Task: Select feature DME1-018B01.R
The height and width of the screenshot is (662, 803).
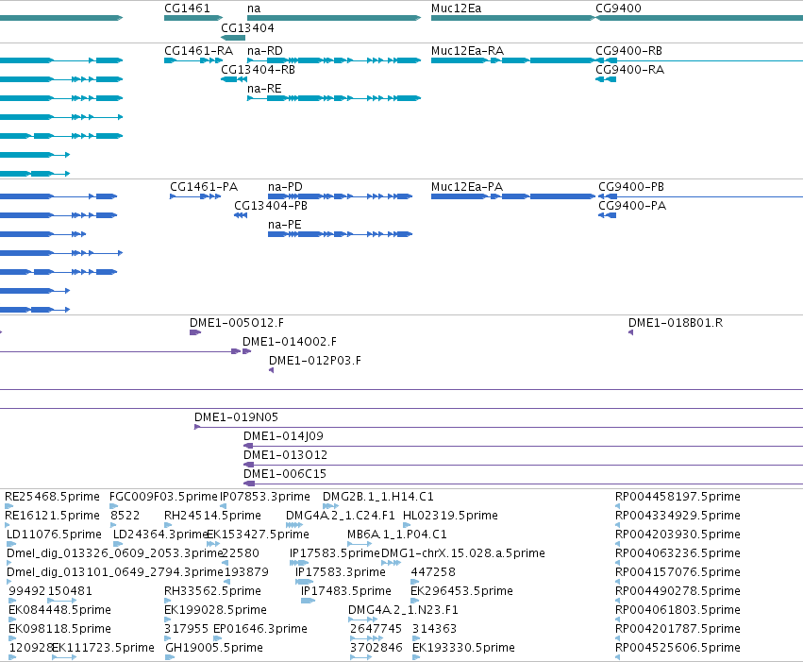Action: coord(676,323)
